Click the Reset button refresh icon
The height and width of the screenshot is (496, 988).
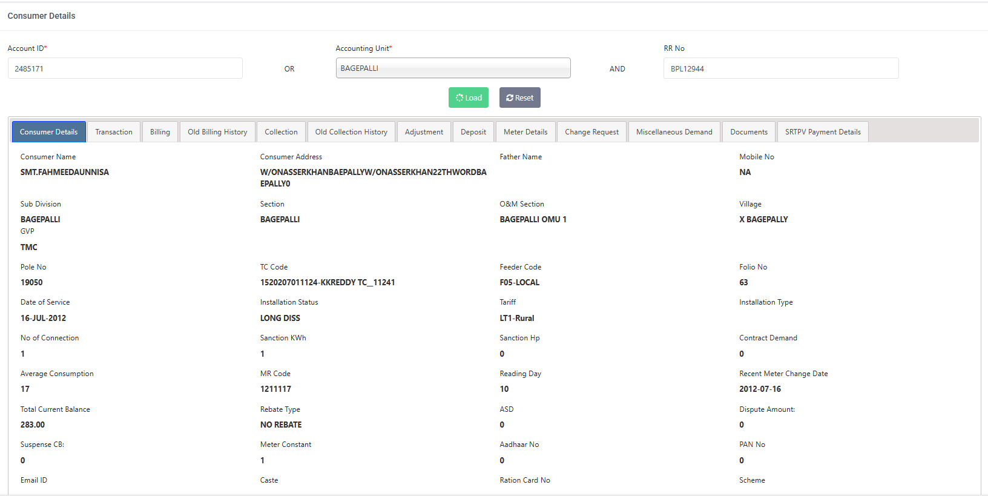click(510, 98)
